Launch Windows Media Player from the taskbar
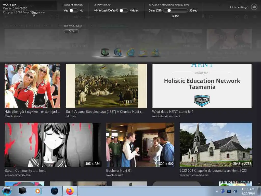Viewport: 261px width, 196px height. pos(38,191)
